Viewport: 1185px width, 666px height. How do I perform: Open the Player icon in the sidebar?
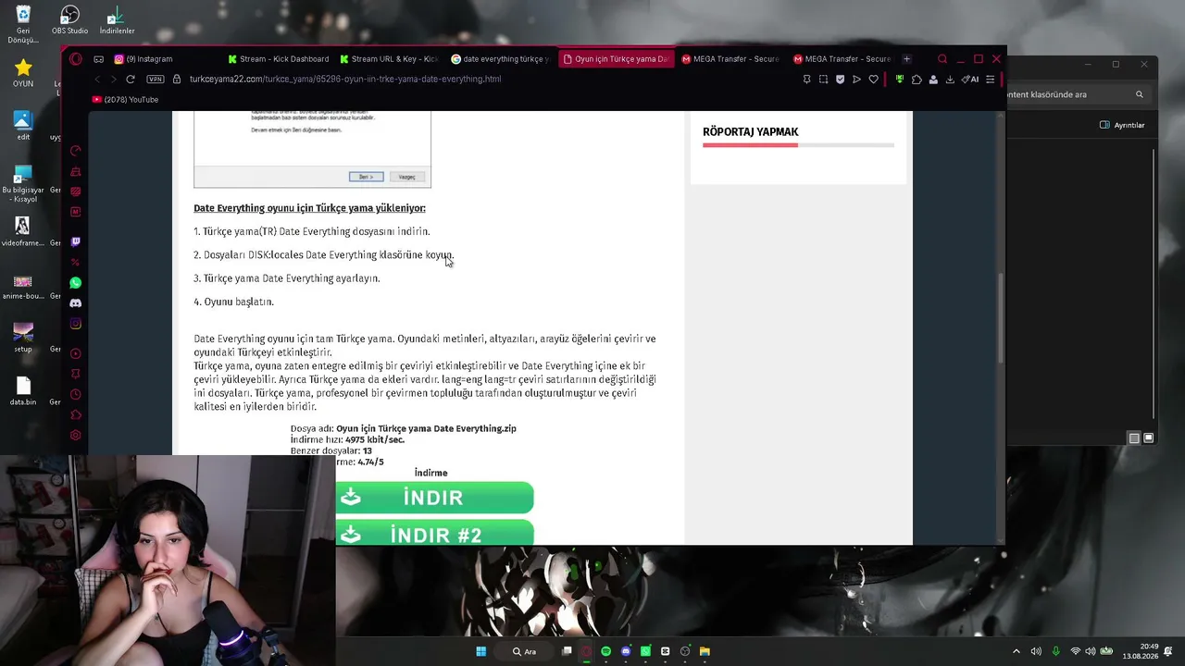76,353
